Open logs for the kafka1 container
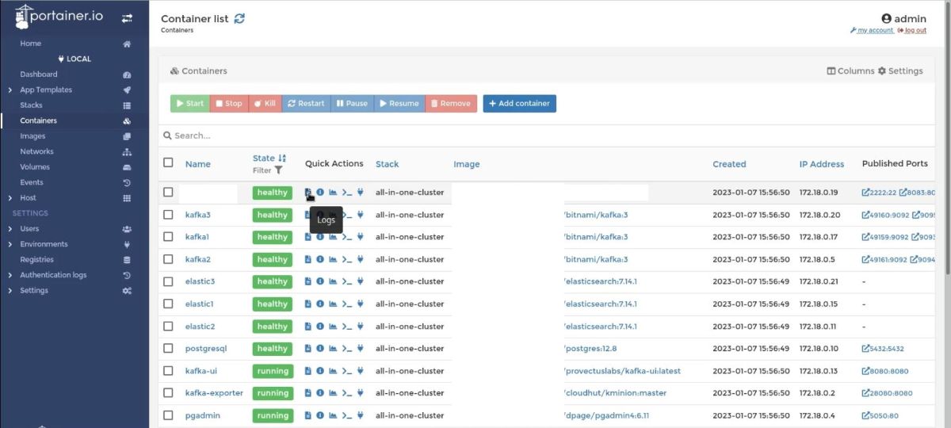This screenshot has width=951, height=428. point(308,237)
